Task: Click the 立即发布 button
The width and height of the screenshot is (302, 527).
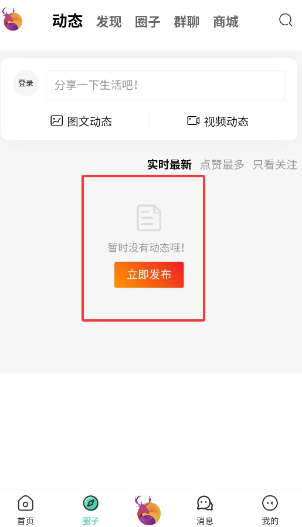Action: pos(149,275)
